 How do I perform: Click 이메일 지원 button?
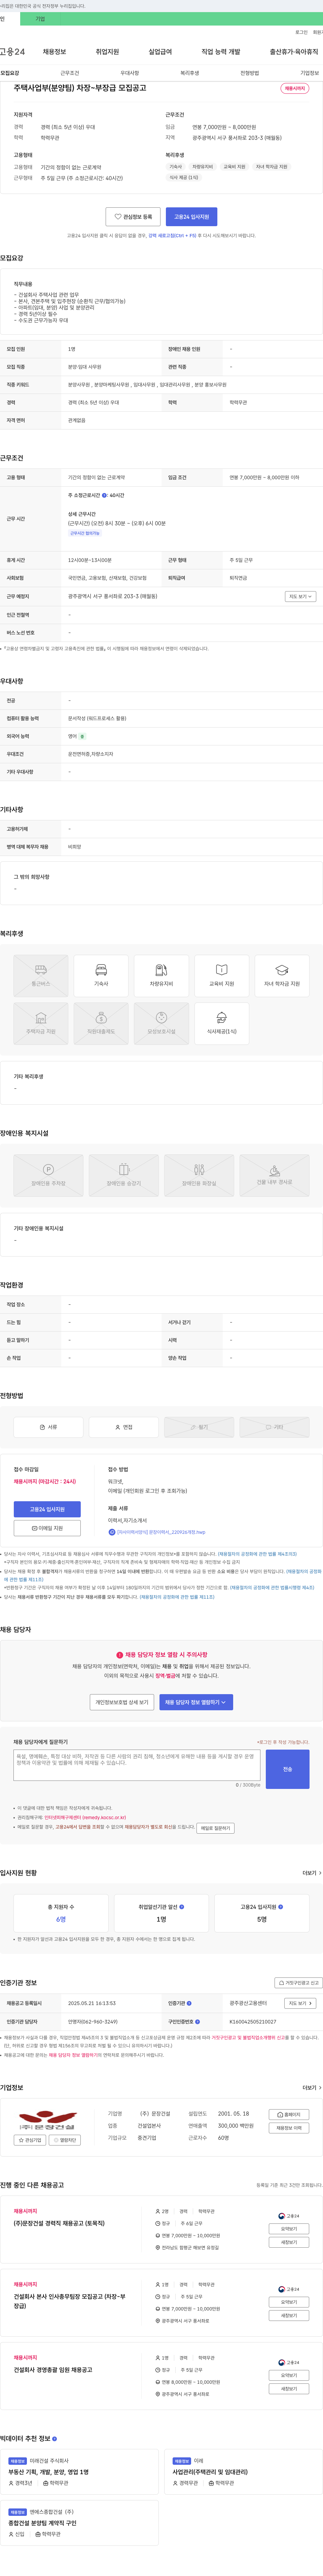(x=47, y=1528)
